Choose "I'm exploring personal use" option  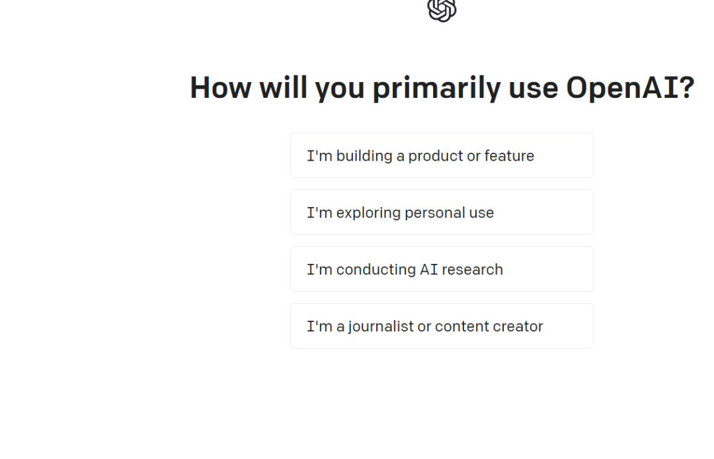coord(442,212)
